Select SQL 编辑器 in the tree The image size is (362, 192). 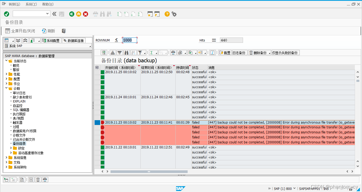coord(21,110)
